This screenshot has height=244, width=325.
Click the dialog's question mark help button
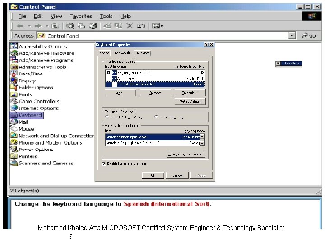pos(206,44)
